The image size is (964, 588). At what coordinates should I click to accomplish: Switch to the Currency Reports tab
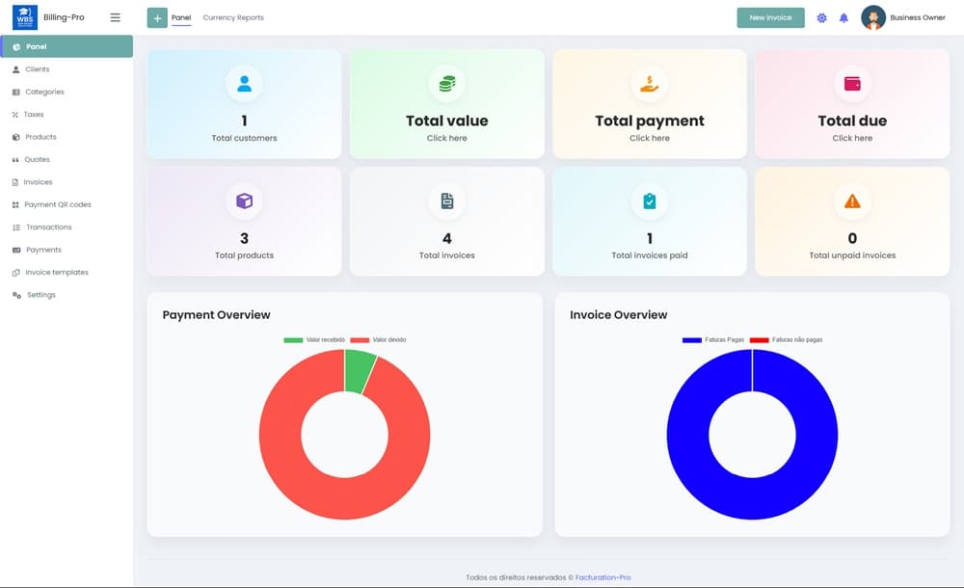coord(233,18)
